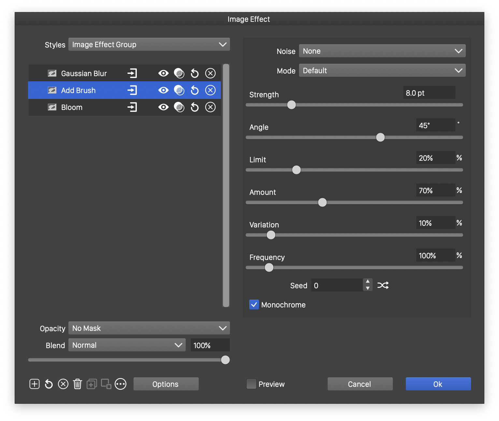The height and width of the screenshot is (421, 499).
Task: Select the Bloom effect in list
Action: (72, 107)
